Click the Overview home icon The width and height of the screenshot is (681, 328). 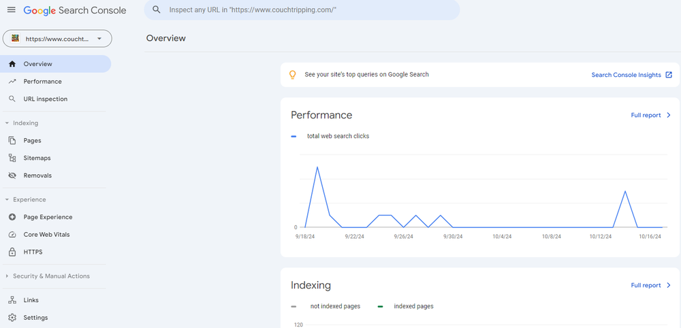pos(12,64)
